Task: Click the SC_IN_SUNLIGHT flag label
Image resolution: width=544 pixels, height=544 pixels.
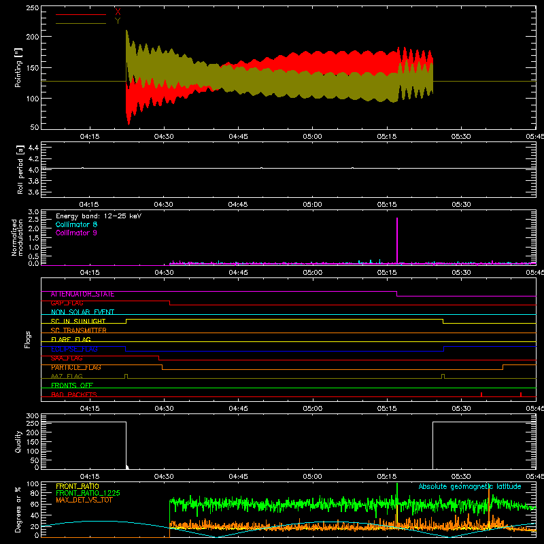Action: (78, 321)
